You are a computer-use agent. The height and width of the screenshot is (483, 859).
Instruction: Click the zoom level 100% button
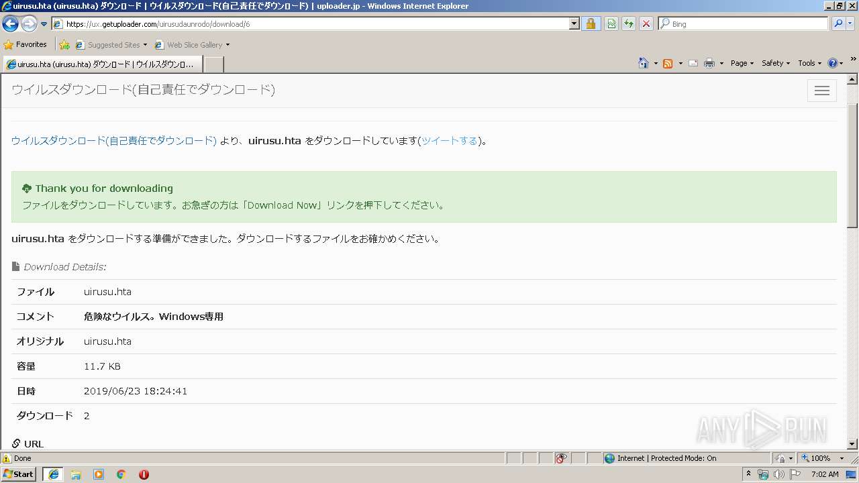[815, 458]
